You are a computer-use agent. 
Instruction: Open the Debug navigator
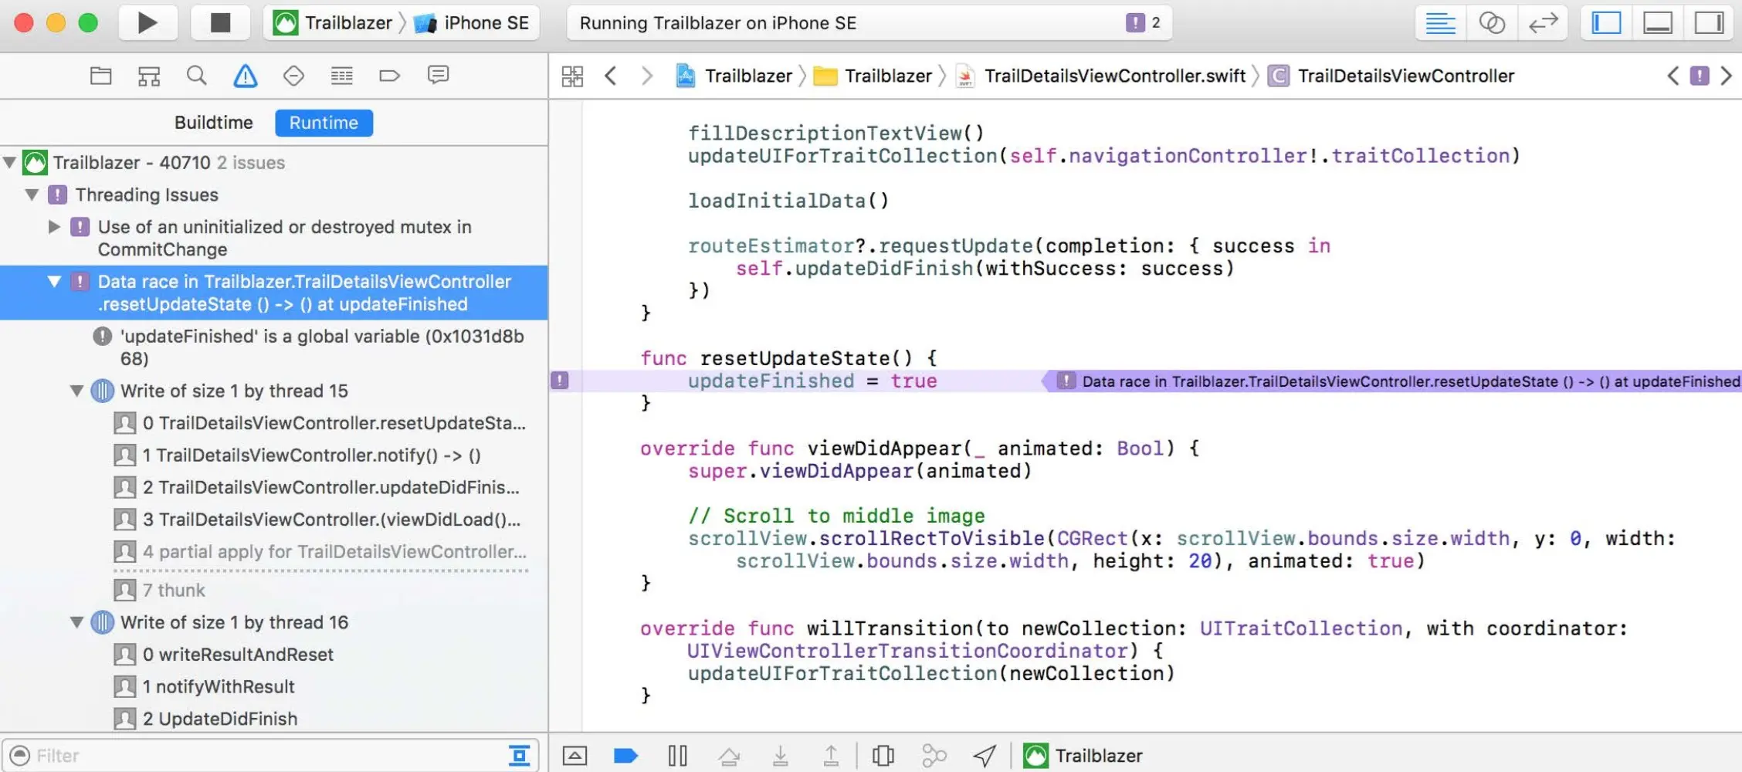tap(341, 76)
